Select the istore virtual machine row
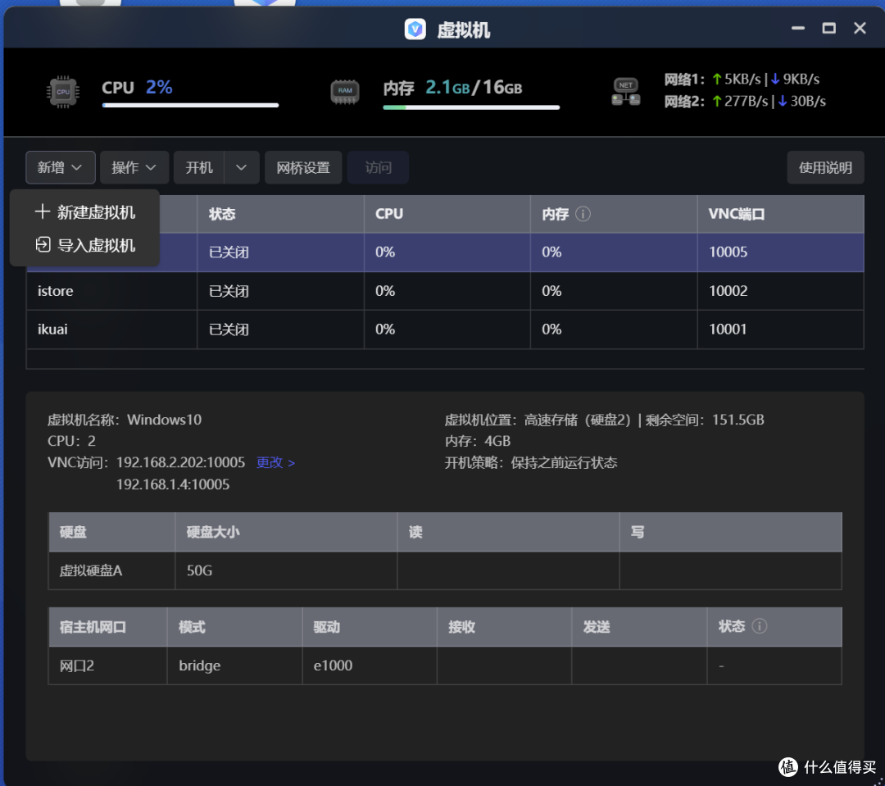885x786 pixels. click(x=445, y=291)
